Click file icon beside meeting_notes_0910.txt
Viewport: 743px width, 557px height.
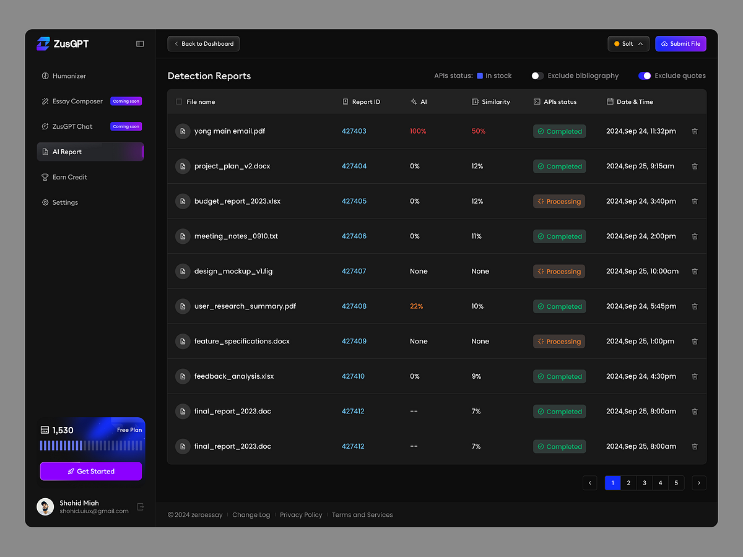point(183,236)
